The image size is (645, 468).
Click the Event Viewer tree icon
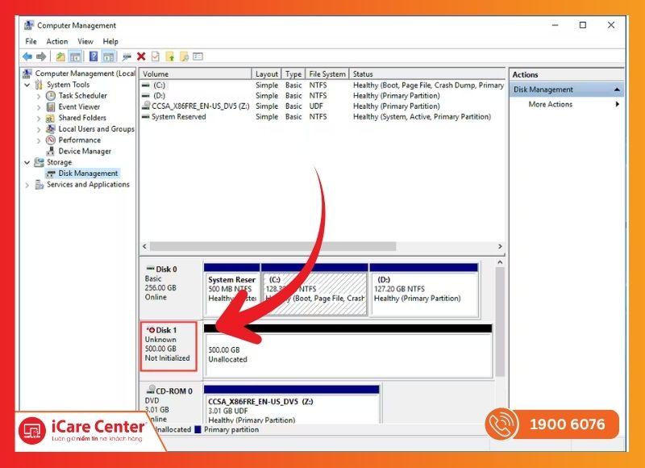point(51,107)
